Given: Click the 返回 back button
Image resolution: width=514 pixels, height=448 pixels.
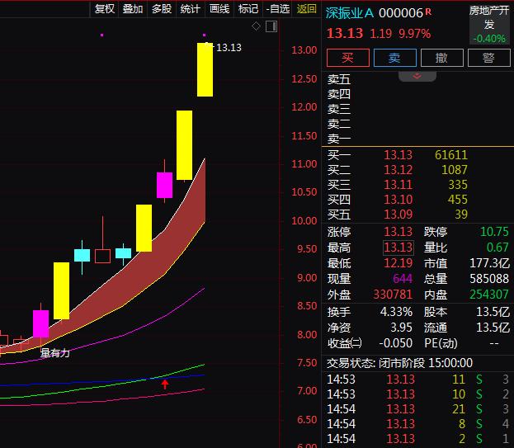Looking at the screenshot, I should point(306,9).
